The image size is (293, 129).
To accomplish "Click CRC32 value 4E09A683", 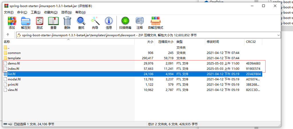I will point(254,63).
